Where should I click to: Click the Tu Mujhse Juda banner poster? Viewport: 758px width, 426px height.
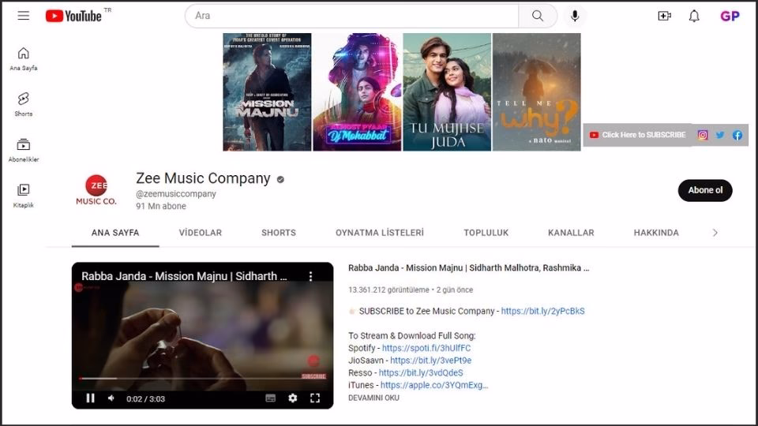click(447, 92)
